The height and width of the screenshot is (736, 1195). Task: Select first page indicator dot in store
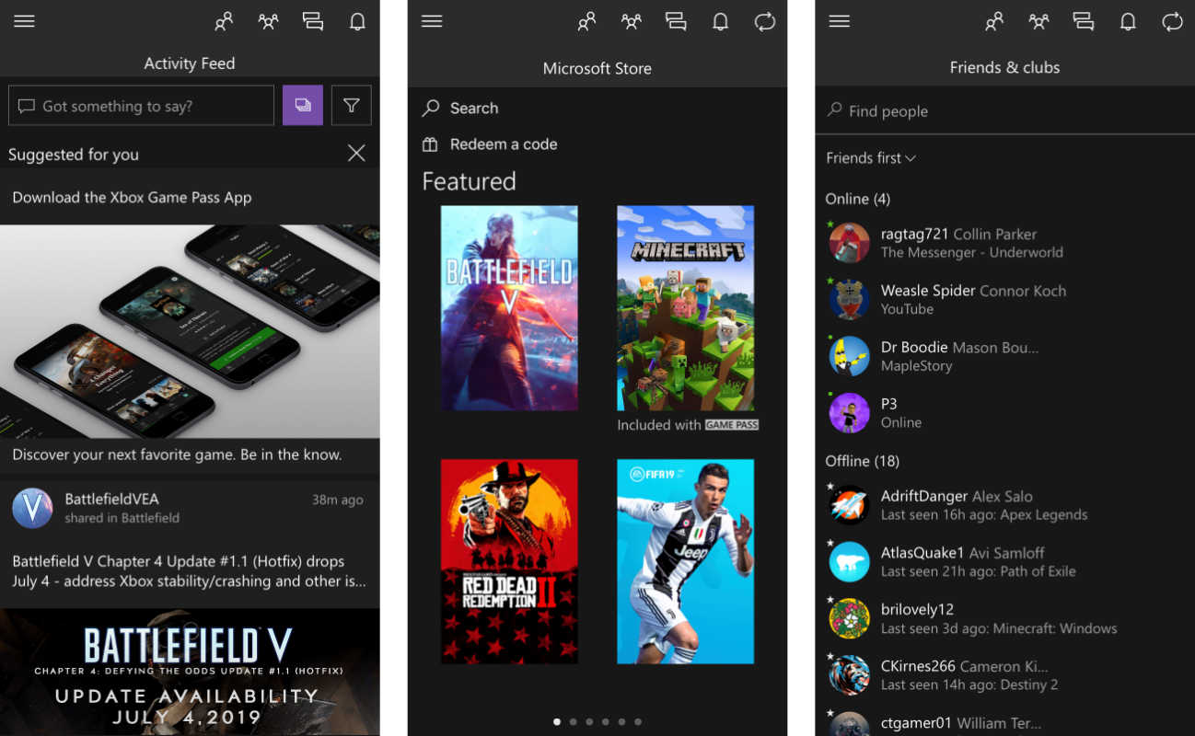point(556,722)
